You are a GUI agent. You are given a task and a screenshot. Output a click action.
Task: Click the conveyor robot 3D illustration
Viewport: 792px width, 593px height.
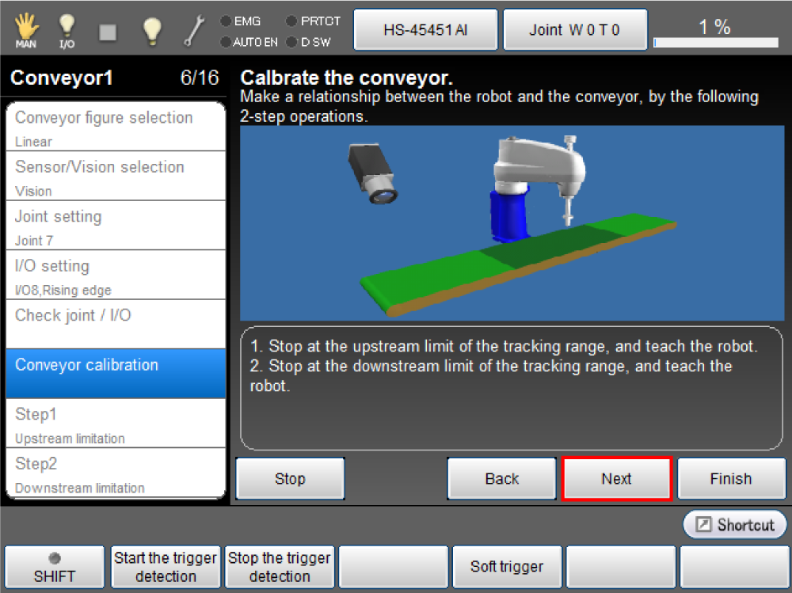(512, 222)
